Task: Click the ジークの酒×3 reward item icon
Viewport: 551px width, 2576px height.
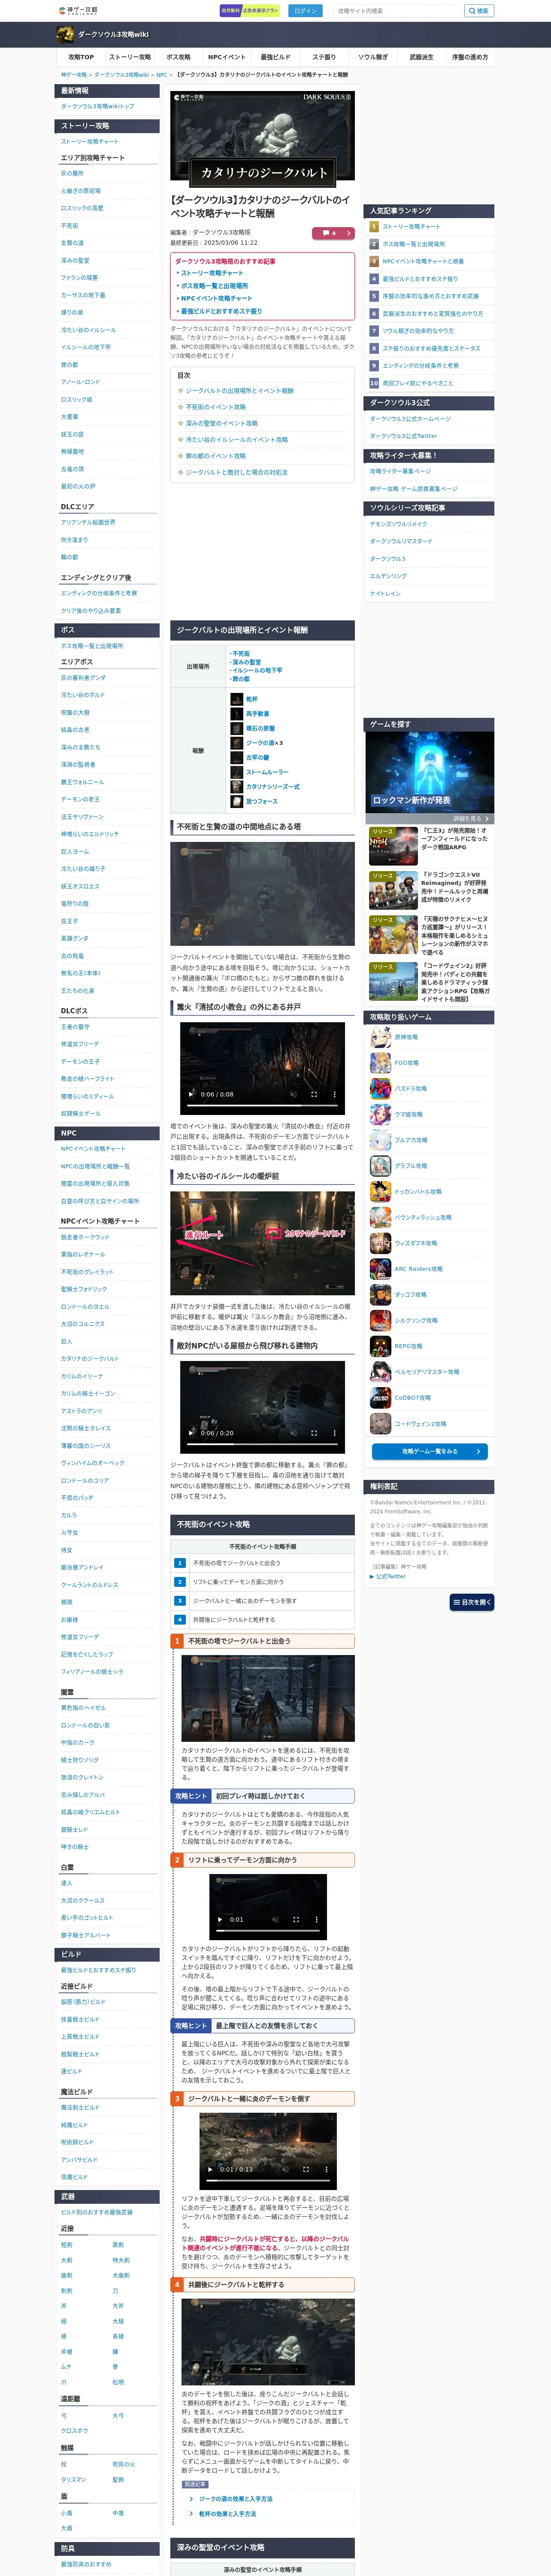Action: pos(237,743)
